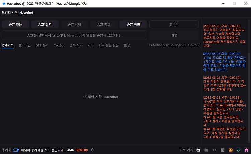Click the sync refresh arrows icon

tap(93, 150)
